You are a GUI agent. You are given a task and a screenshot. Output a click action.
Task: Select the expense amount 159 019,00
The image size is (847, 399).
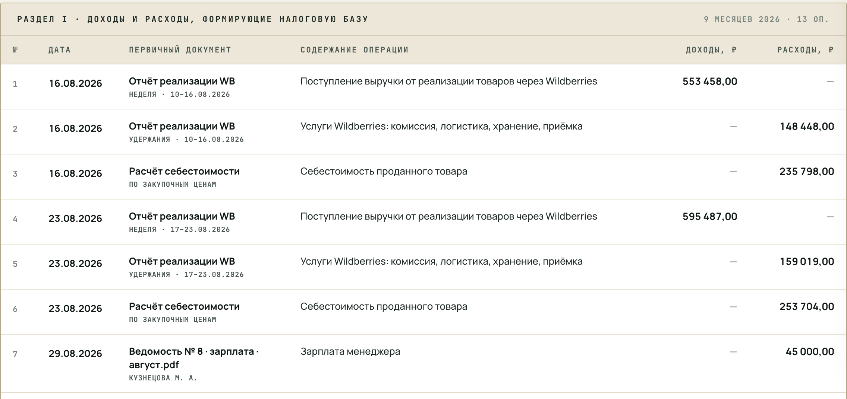(807, 262)
